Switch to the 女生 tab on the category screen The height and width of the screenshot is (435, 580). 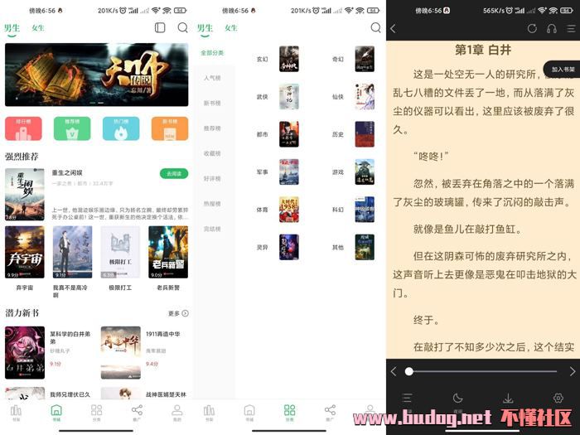[231, 27]
